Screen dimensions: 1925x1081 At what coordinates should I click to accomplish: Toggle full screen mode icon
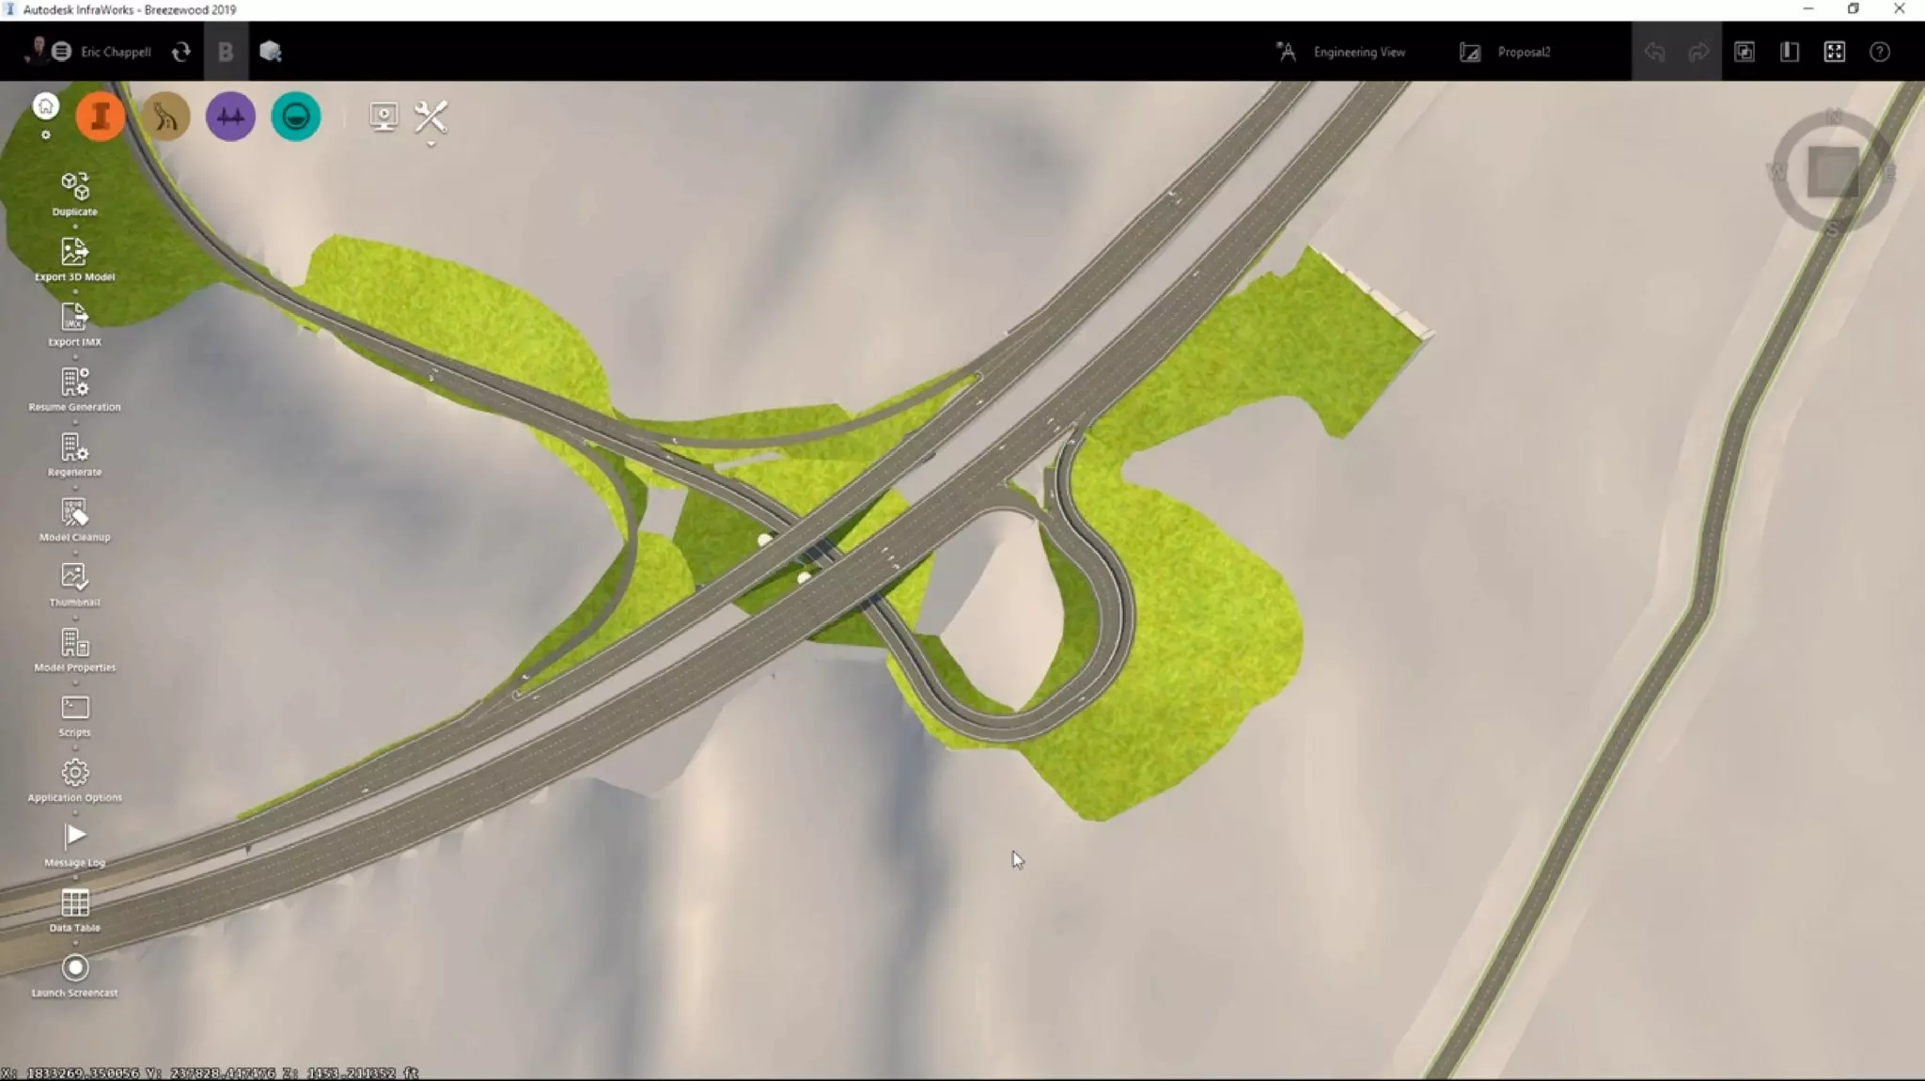(x=1834, y=52)
